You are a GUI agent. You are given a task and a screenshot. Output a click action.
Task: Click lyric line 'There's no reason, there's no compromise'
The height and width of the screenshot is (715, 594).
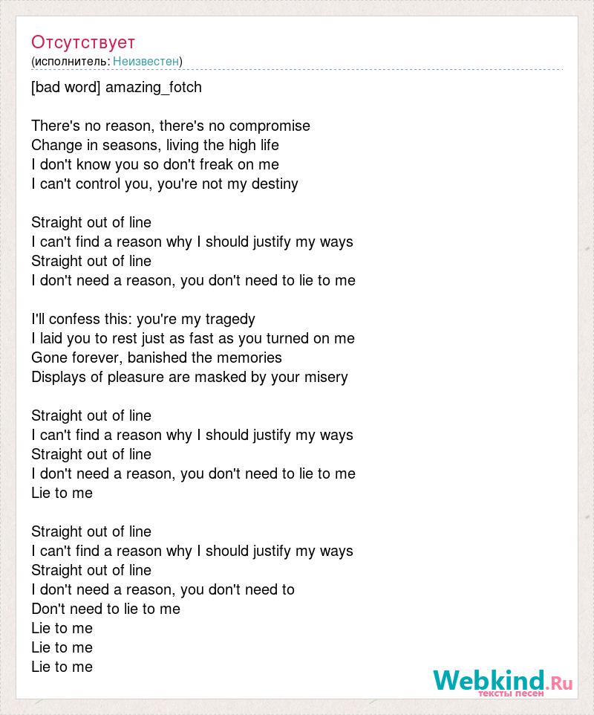[170, 126]
